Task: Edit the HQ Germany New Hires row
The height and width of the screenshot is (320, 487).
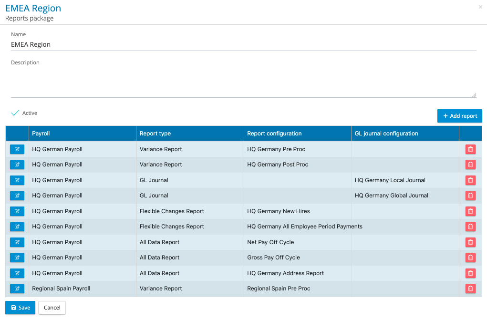Action: (17, 211)
